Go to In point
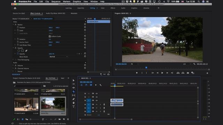This screenshot has height=125, width=223. coord(153,73)
